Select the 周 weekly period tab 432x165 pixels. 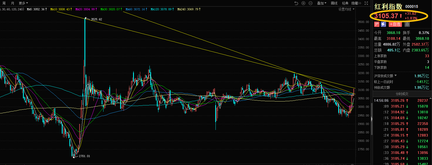[4, 3]
